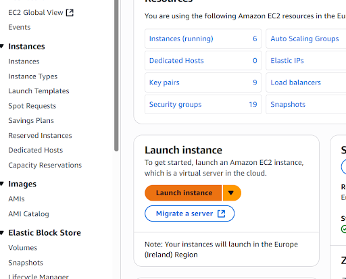Collapse the Images section triangle
The image size is (346, 279).
click(2, 184)
